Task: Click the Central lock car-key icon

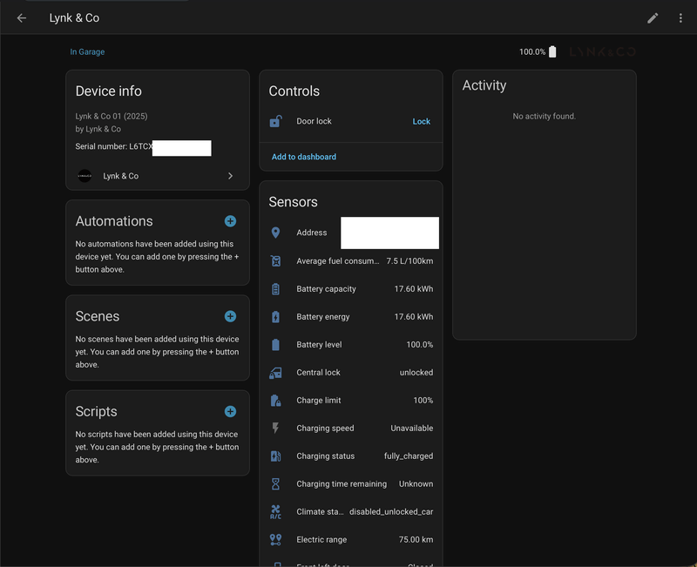Action: point(275,373)
